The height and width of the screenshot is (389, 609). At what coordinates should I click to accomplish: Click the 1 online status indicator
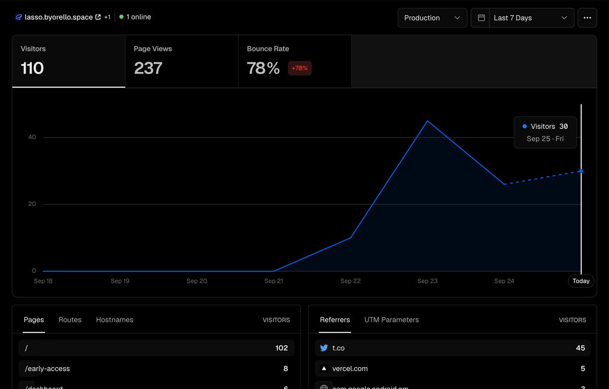pyautogui.click(x=135, y=17)
